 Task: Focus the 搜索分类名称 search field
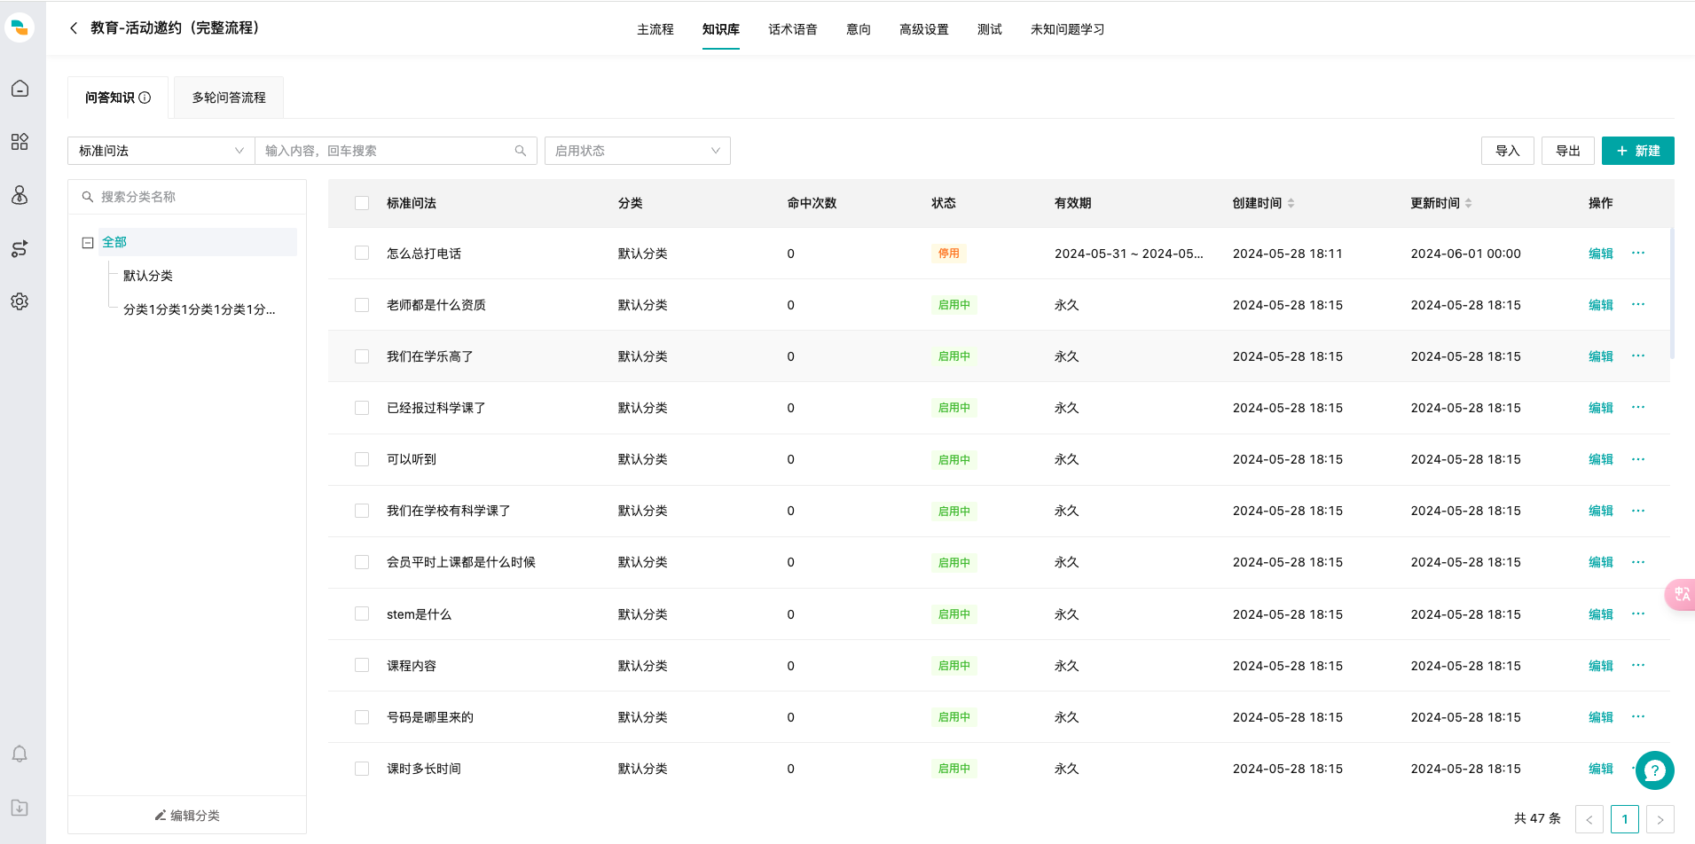coord(187,197)
